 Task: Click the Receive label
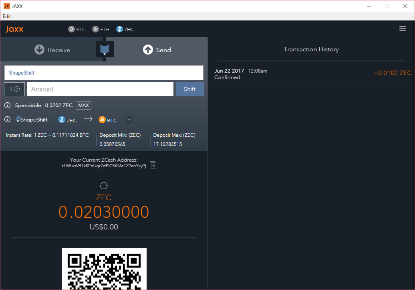[59, 50]
